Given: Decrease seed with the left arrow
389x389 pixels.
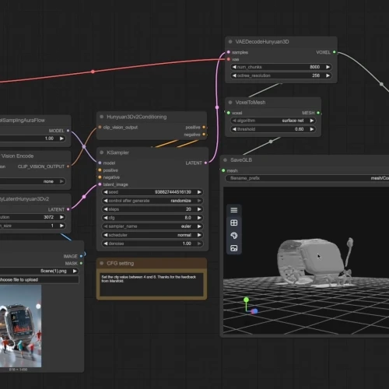Looking at the screenshot, I should tap(106, 192).
